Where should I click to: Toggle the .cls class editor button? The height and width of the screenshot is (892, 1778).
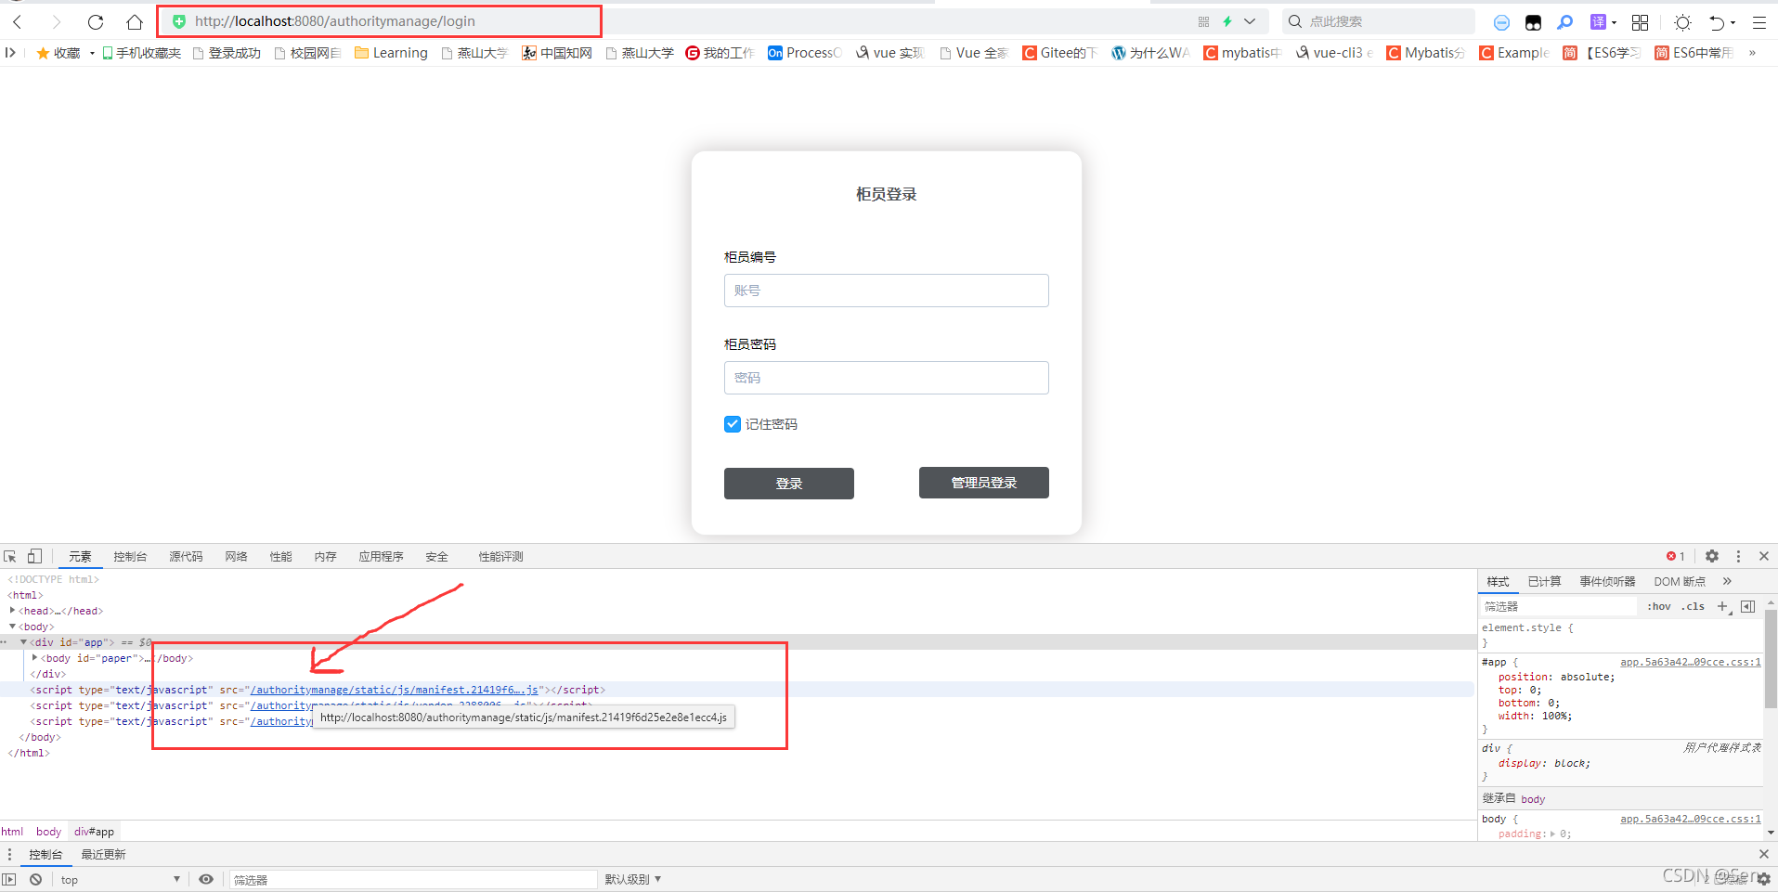coord(1693,606)
